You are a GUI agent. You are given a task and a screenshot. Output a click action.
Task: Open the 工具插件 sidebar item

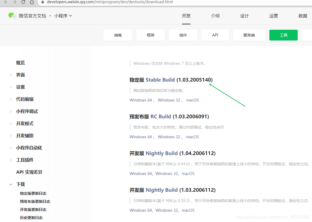click(x=25, y=160)
